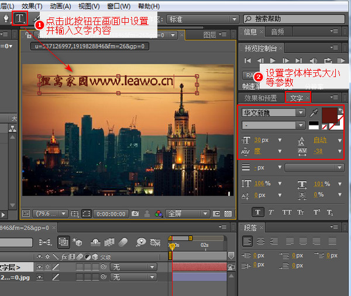Center paragraph text

point(260,241)
